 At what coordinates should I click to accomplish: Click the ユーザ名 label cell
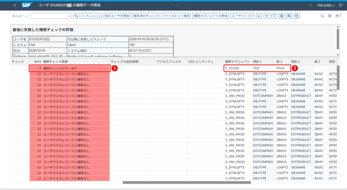click(x=20, y=39)
